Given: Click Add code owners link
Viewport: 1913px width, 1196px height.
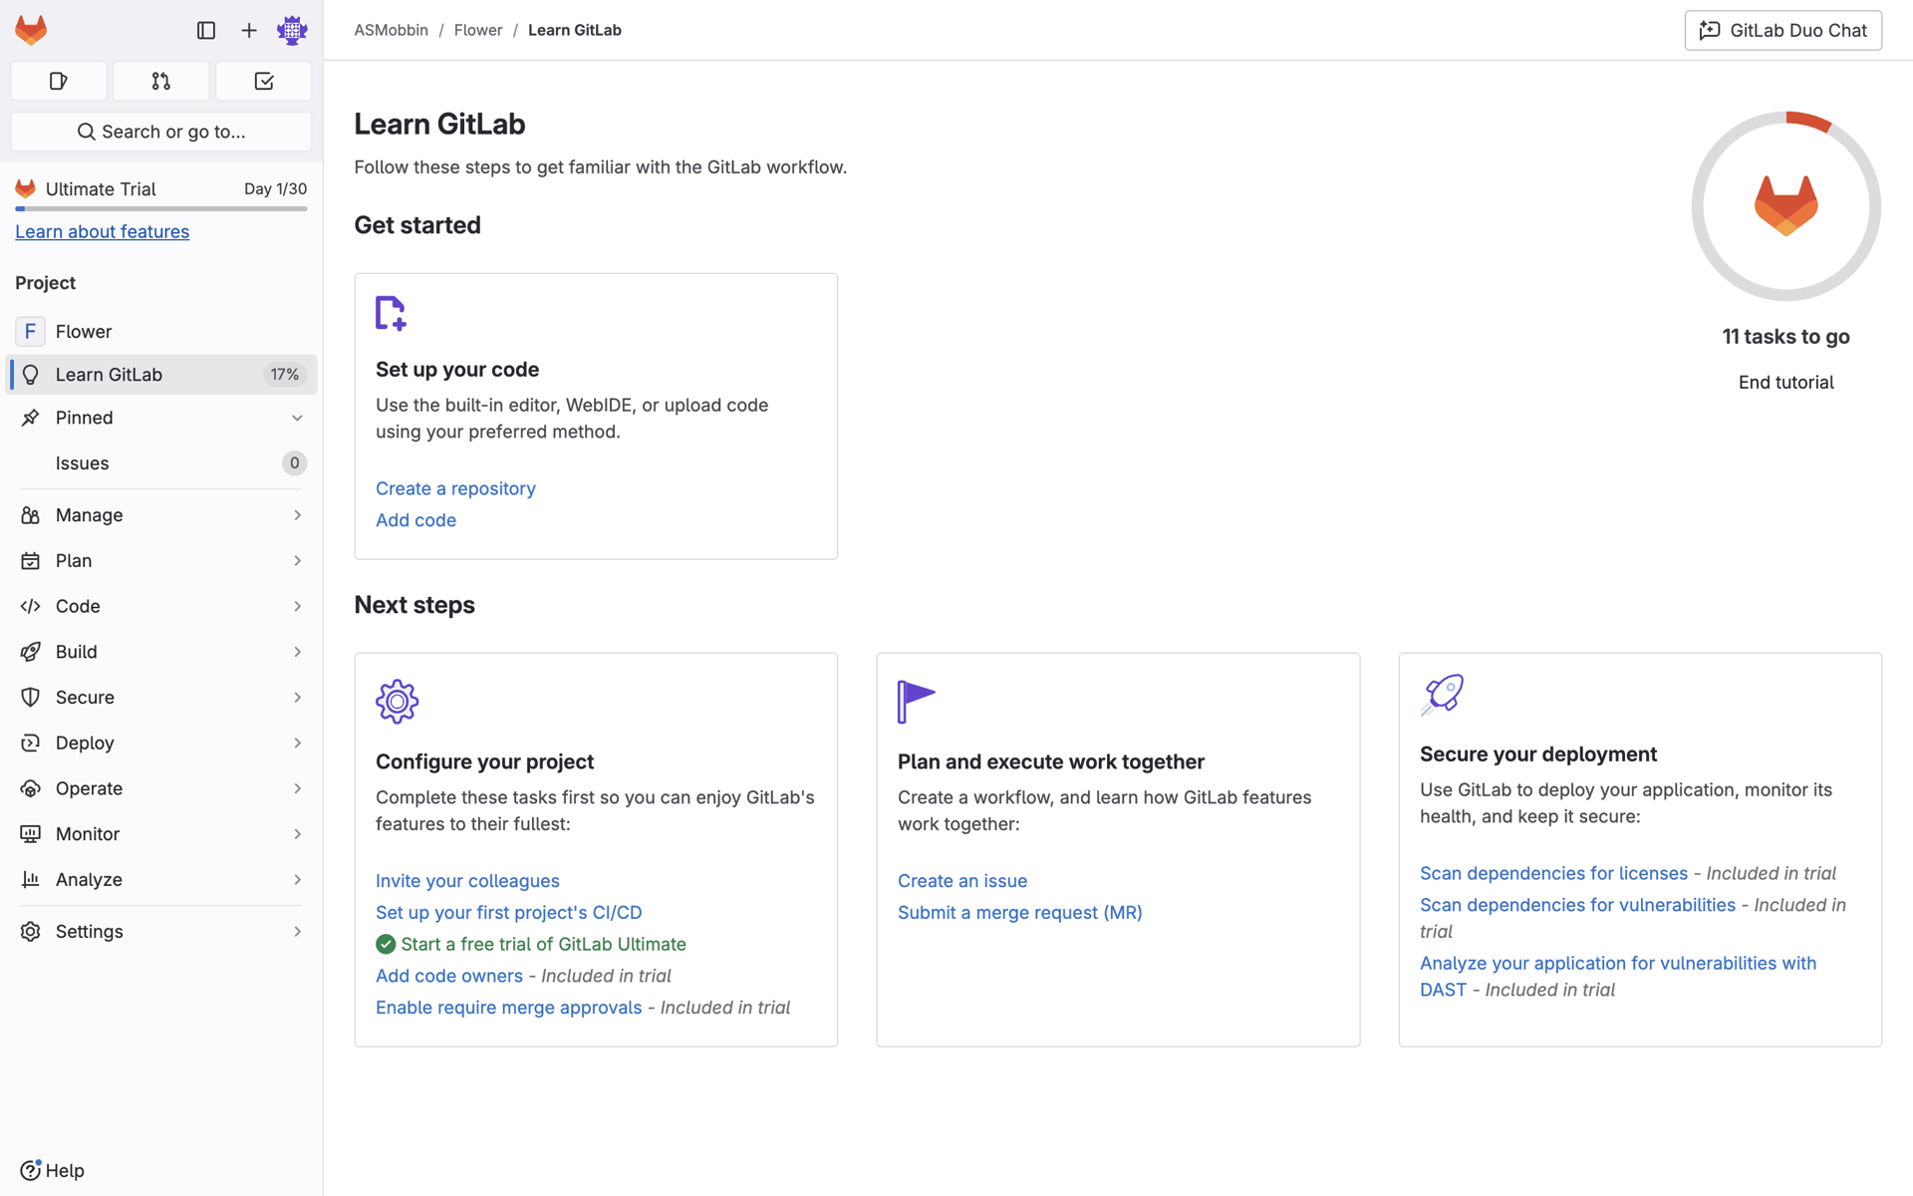Looking at the screenshot, I should (x=448, y=976).
